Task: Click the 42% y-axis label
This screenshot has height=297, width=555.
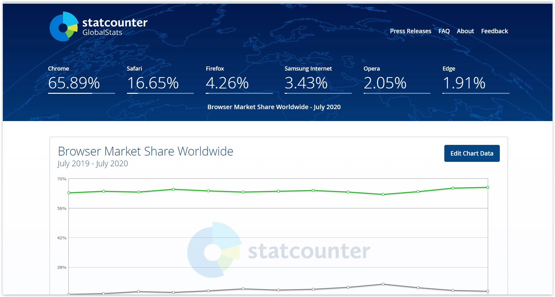Action: (x=62, y=238)
